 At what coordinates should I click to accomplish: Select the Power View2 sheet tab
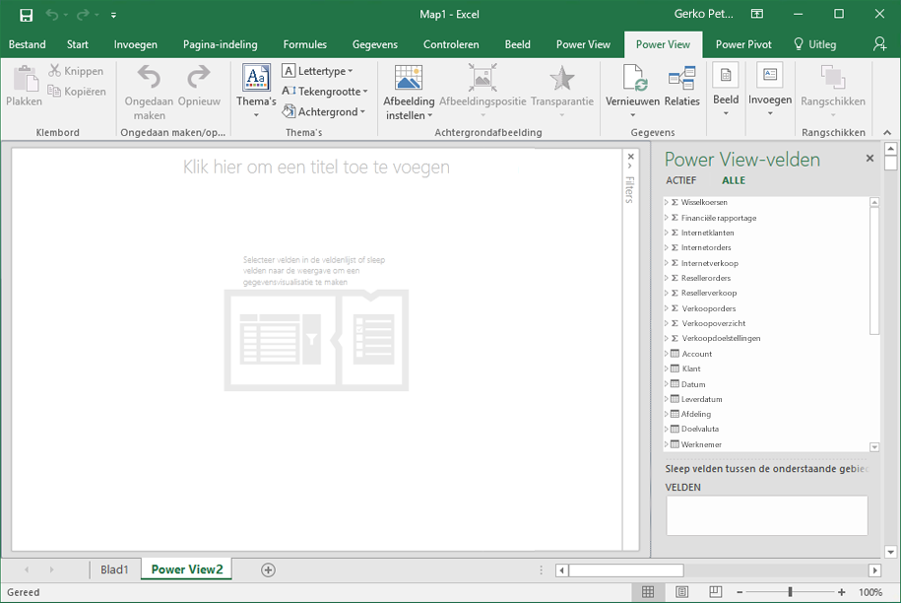point(187,569)
